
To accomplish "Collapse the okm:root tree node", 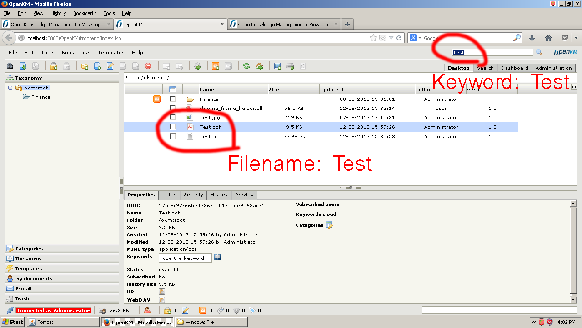I will click(10, 88).
